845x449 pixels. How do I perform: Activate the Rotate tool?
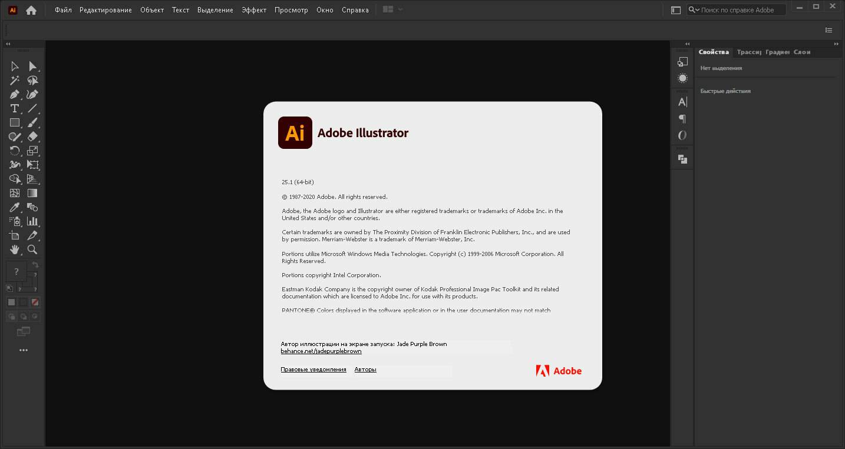pyautogui.click(x=15, y=151)
